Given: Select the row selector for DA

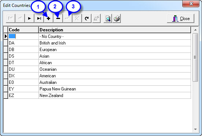Looking at the screenshot, I should [x=5, y=43].
